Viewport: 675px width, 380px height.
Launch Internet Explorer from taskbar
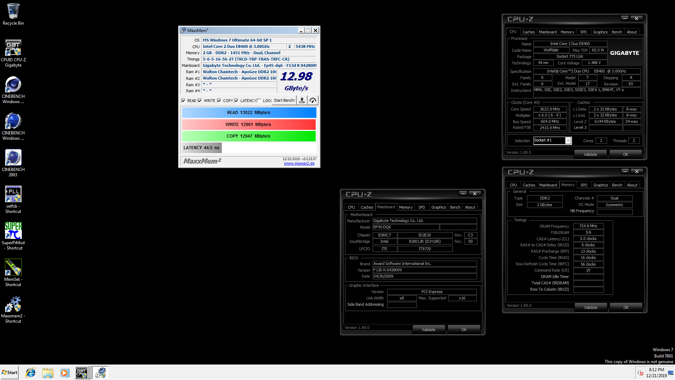pos(31,373)
